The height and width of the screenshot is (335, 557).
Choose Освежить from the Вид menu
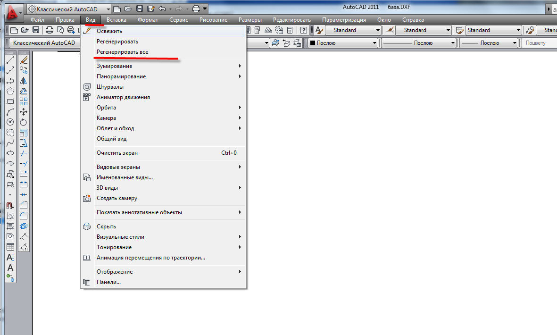point(163,31)
